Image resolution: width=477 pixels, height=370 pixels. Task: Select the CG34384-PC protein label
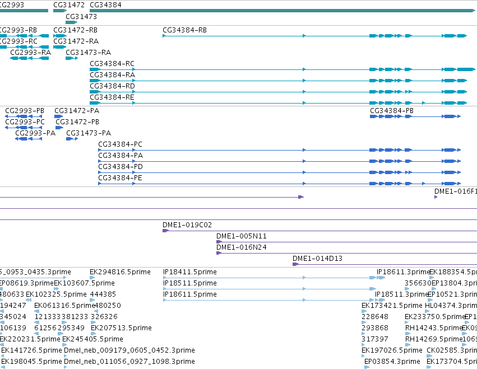(x=120, y=144)
